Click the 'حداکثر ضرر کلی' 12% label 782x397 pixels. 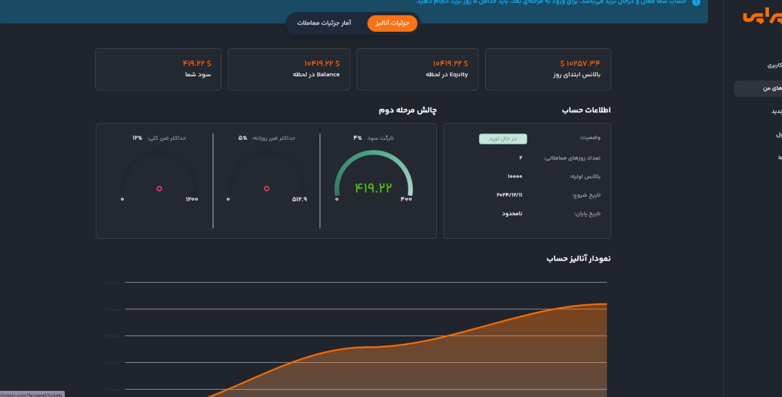coord(159,138)
